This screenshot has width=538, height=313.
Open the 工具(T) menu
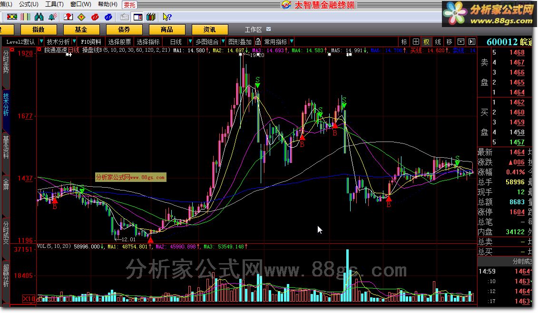[54, 4]
